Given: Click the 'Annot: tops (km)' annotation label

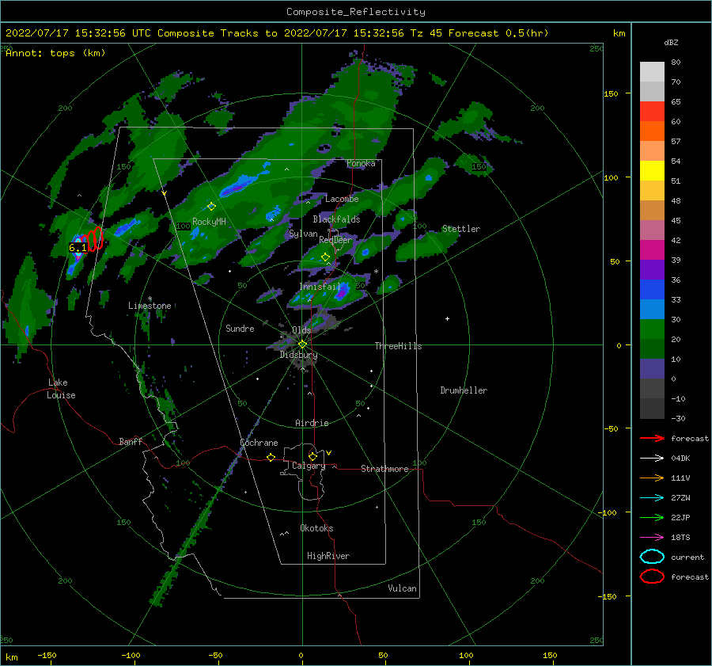Looking at the screenshot, I should coord(55,53).
